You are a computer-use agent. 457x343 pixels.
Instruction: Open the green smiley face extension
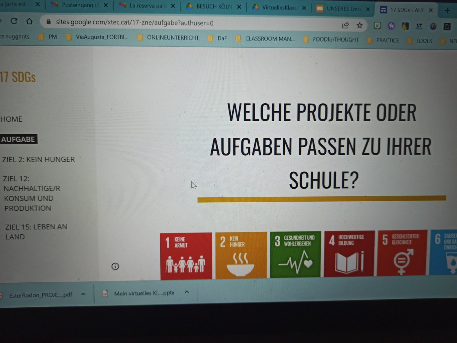[x=377, y=26]
